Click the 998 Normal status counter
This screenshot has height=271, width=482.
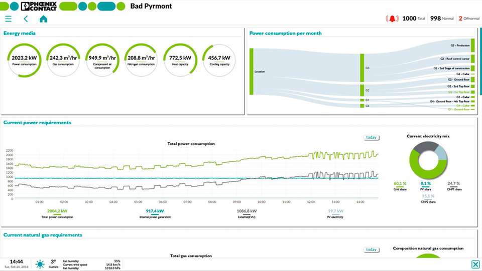[442, 19]
